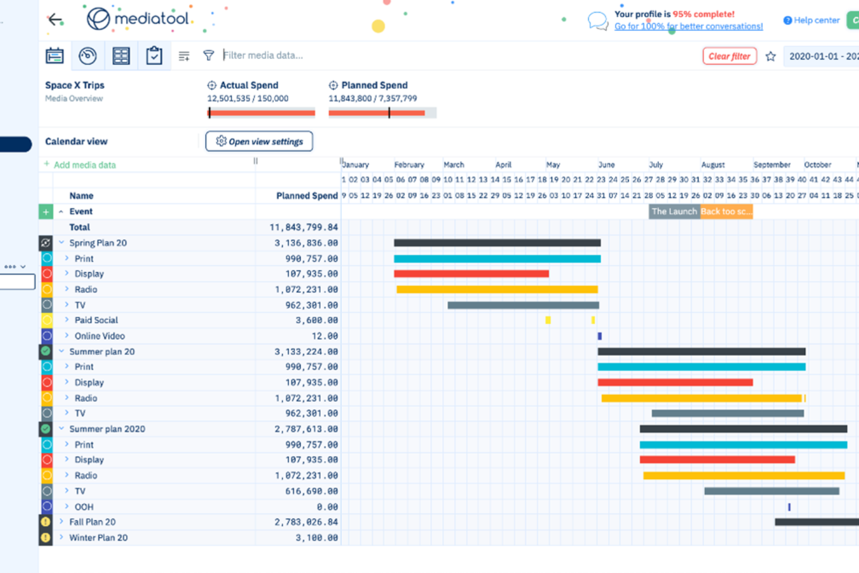This screenshot has height=573, width=859.
Task: Click the add-list lines icon
Action: point(184,56)
